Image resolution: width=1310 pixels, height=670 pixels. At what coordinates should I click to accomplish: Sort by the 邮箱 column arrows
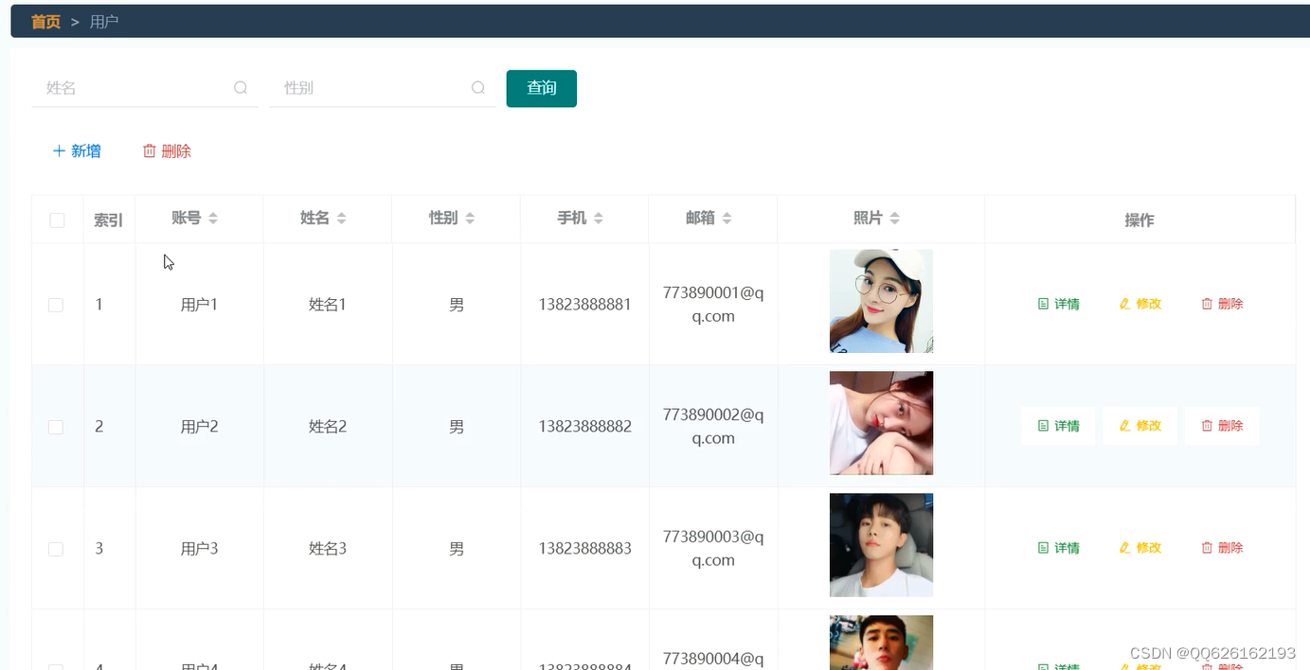coord(727,219)
